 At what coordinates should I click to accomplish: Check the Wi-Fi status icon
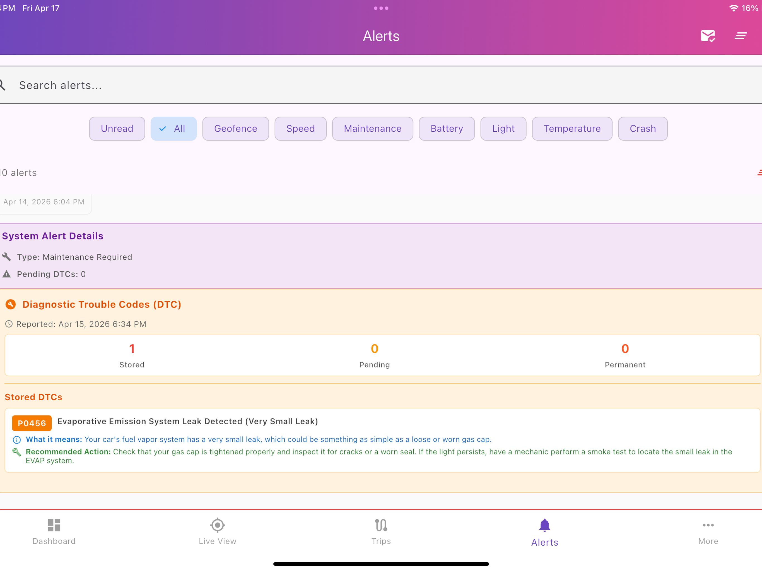734,8
